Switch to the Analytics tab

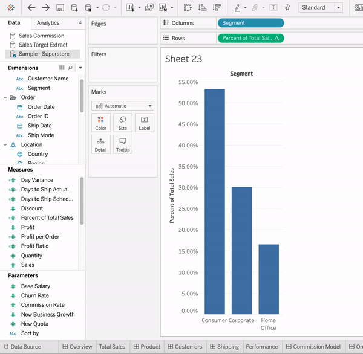[x=48, y=23]
